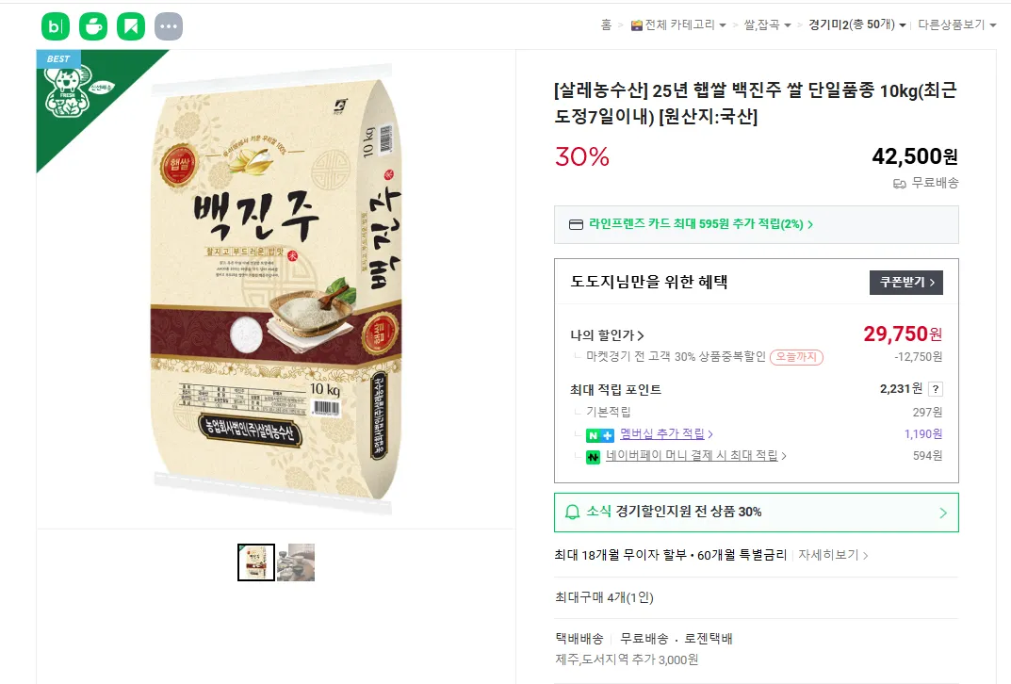Expand the 경기미2(총 50개) dropdown

(x=856, y=24)
